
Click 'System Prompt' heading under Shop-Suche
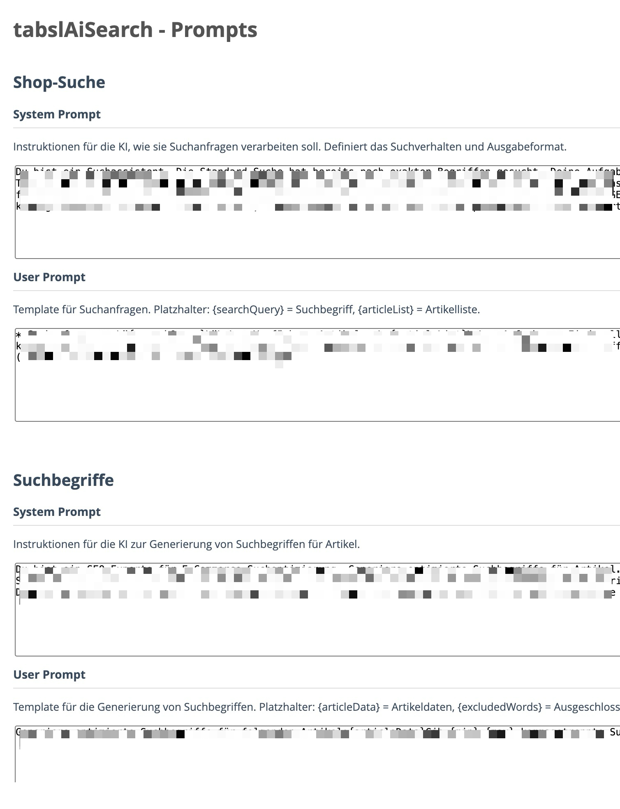(57, 114)
